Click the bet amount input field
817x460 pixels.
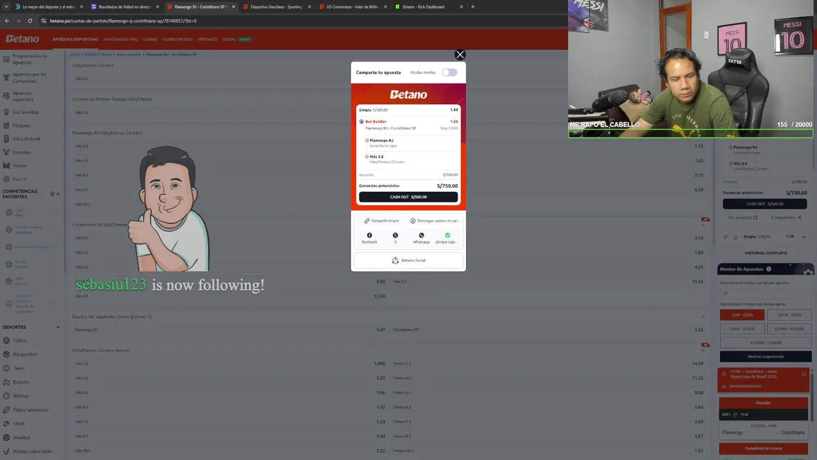766,293
